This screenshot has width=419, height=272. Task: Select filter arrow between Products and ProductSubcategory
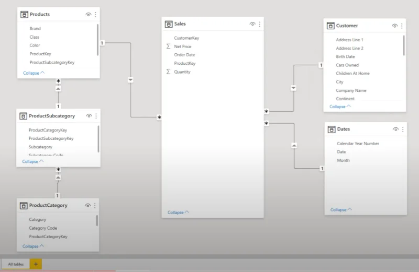click(x=58, y=89)
